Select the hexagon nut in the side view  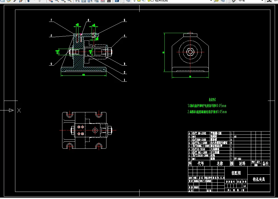click(x=190, y=52)
